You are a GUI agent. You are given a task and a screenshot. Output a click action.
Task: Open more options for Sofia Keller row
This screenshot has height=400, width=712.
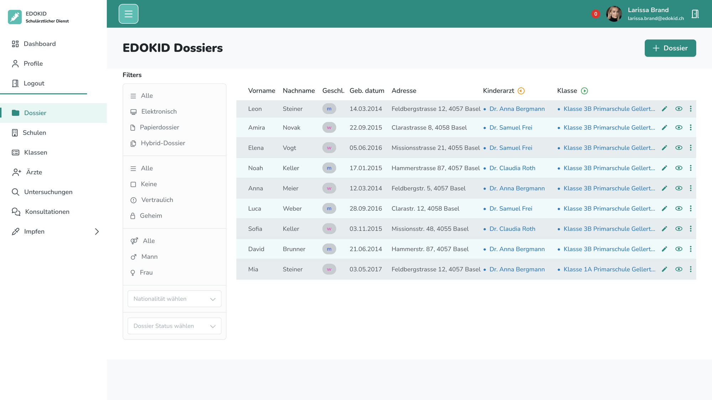click(x=691, y=229)
